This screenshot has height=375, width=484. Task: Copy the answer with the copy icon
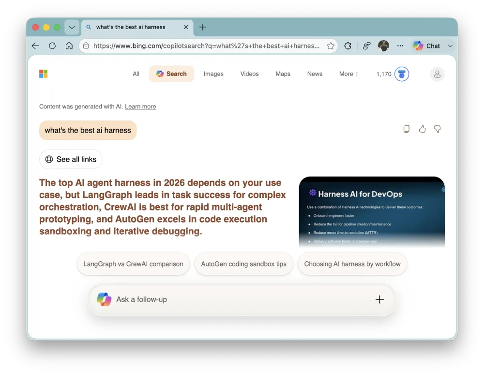407,129
